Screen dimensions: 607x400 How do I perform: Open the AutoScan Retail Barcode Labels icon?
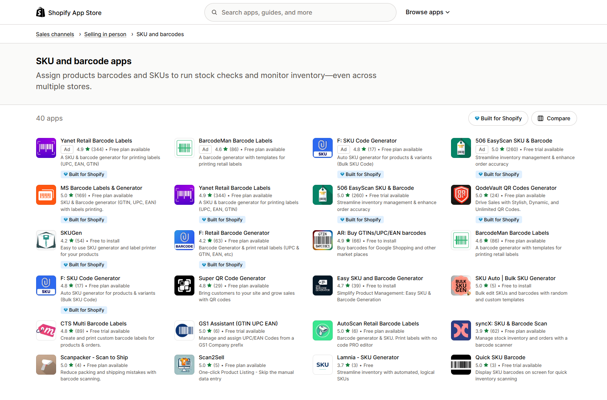pyautogui.click(x=323, y=330)
